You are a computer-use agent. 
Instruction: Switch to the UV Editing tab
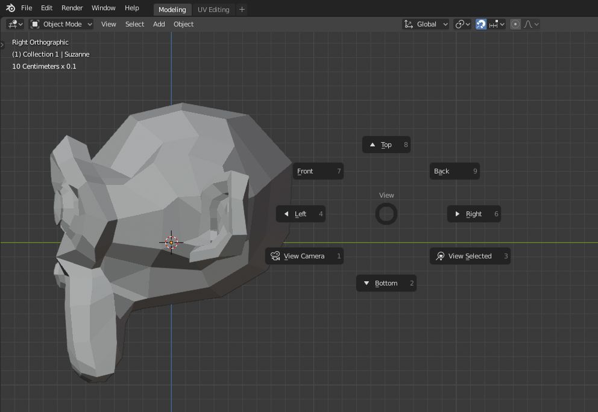coord(213,10)
